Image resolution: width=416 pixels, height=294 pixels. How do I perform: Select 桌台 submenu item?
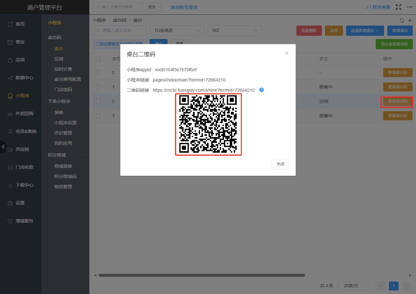click(59, 49)
